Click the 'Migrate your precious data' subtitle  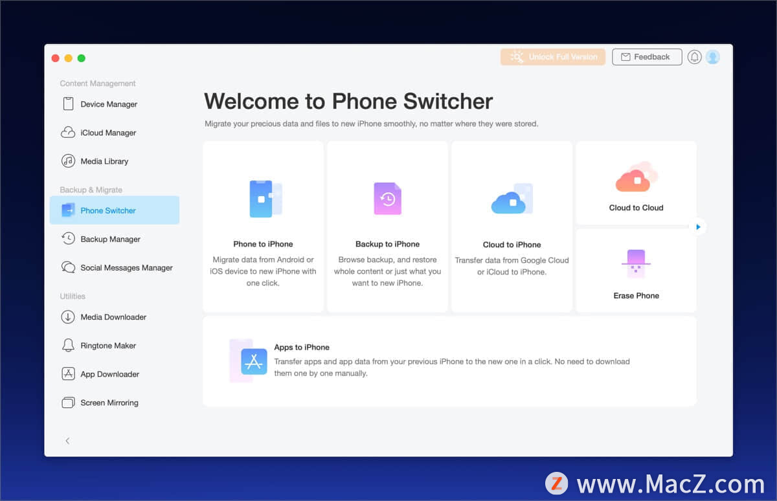(x=372, y=124)
